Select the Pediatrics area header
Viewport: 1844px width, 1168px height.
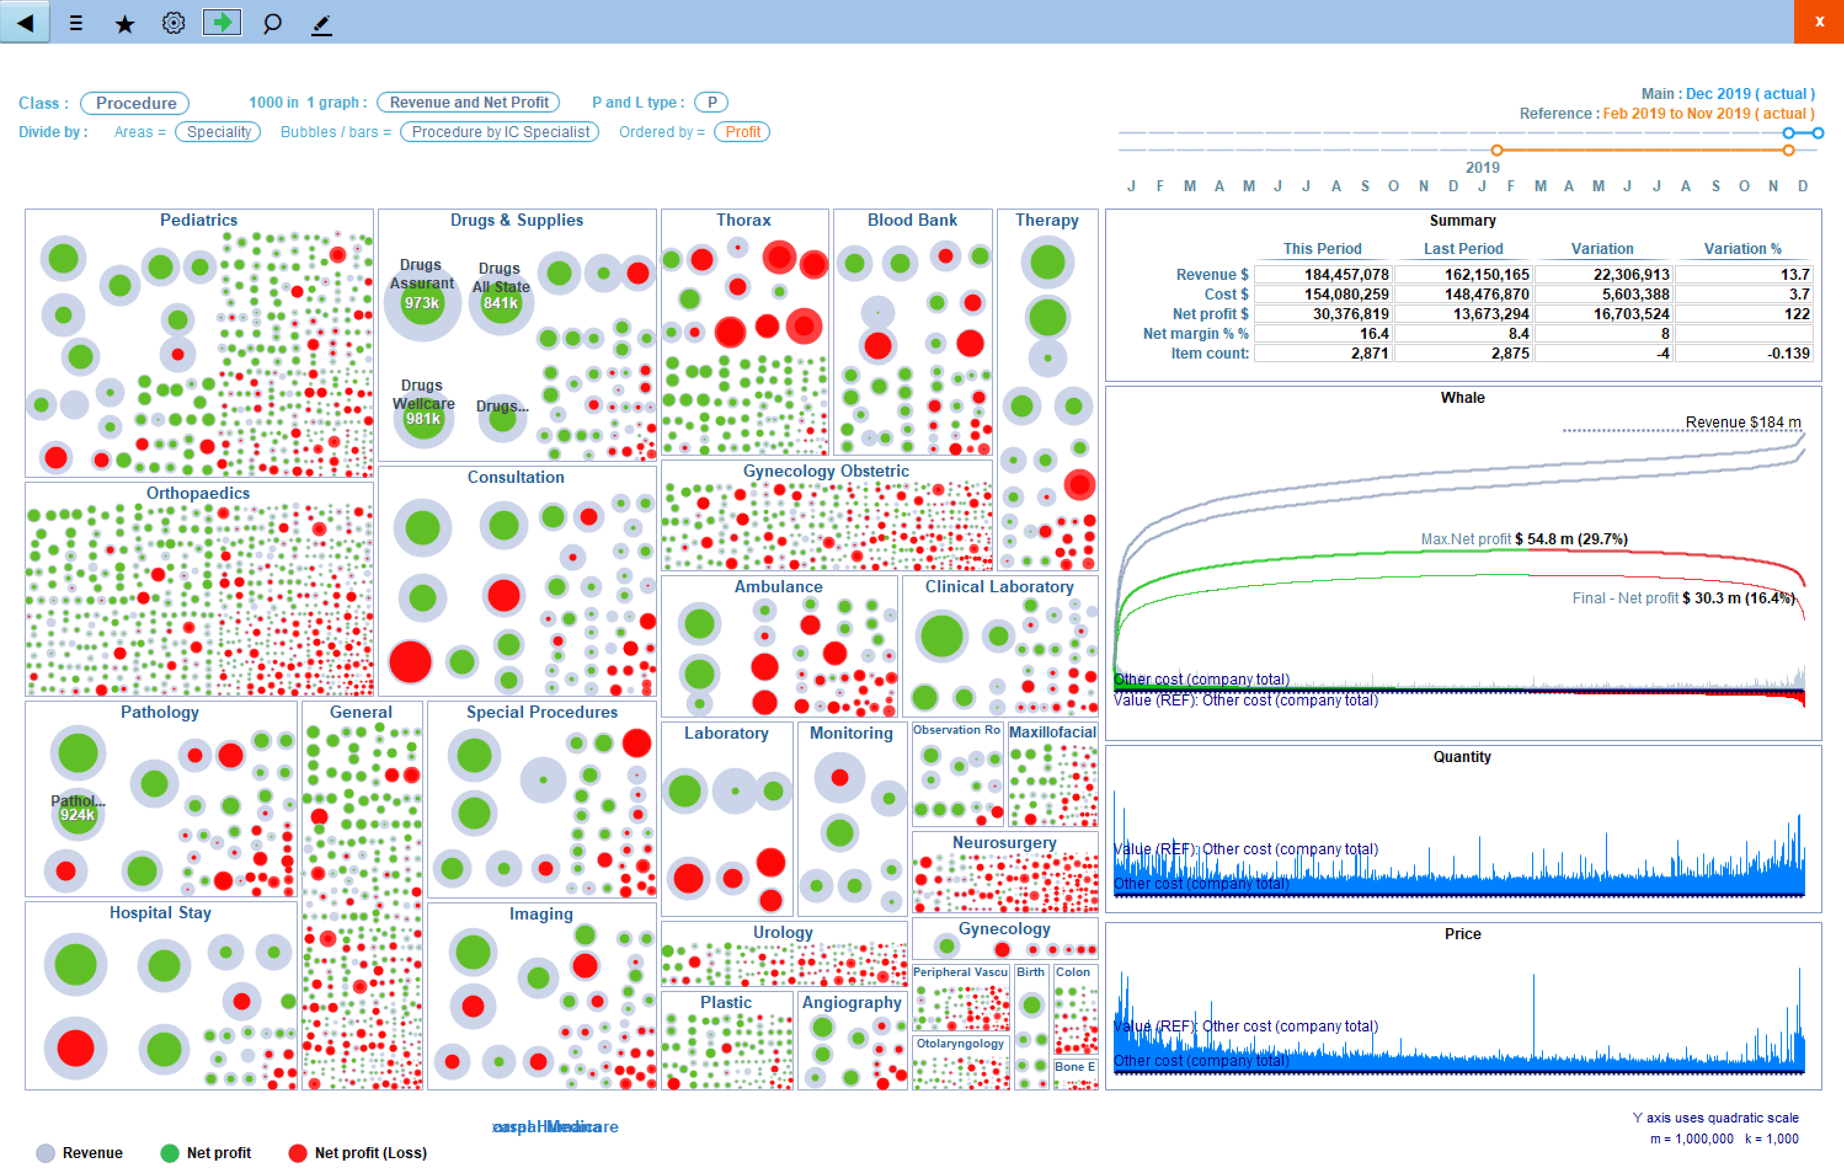[x=198, y=220]
